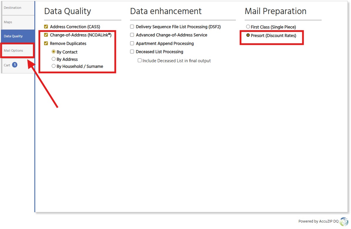Switch to the Maps tab

[8, 22]
